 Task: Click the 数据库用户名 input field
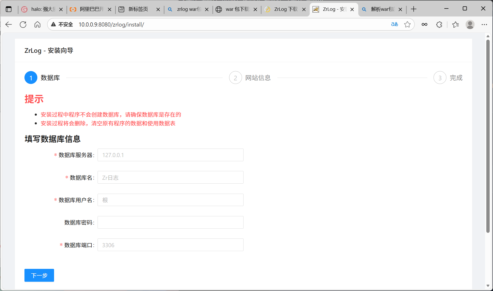[x=170, y=200]
